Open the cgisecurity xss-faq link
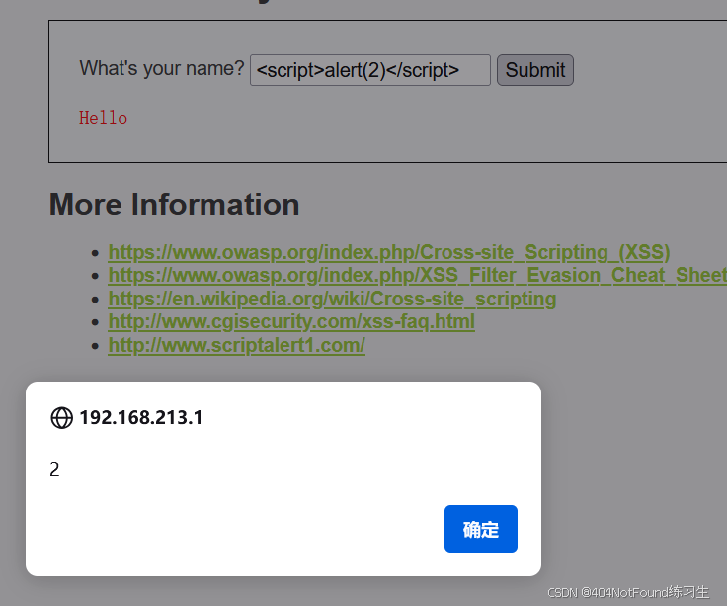Screen dimensions: 727x606 (x=291, y=321)
